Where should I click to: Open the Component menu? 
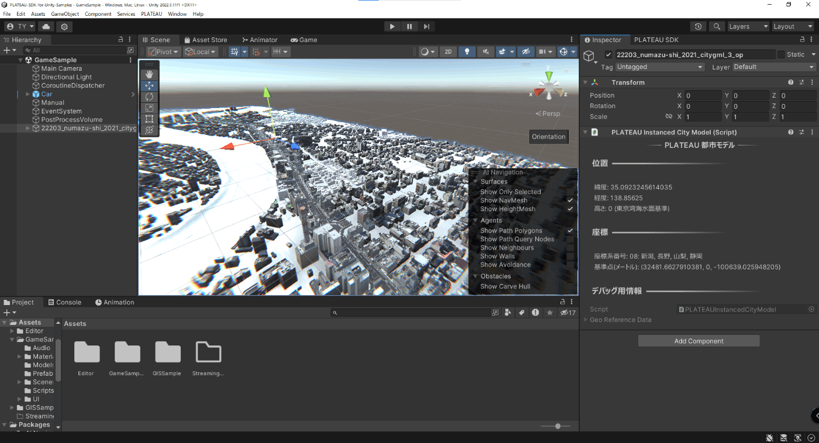point(98,13)
